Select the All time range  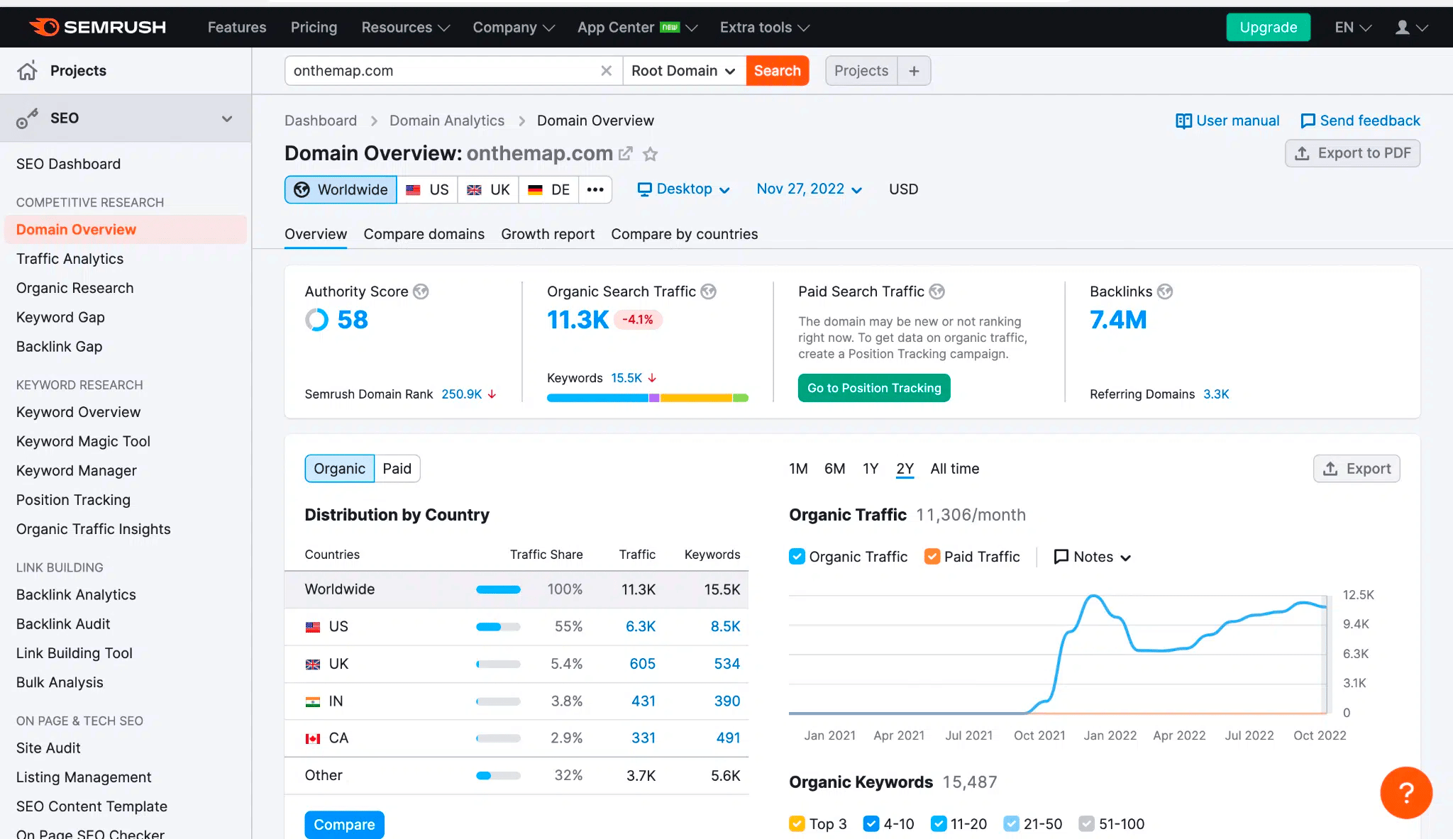coord(955,469)
